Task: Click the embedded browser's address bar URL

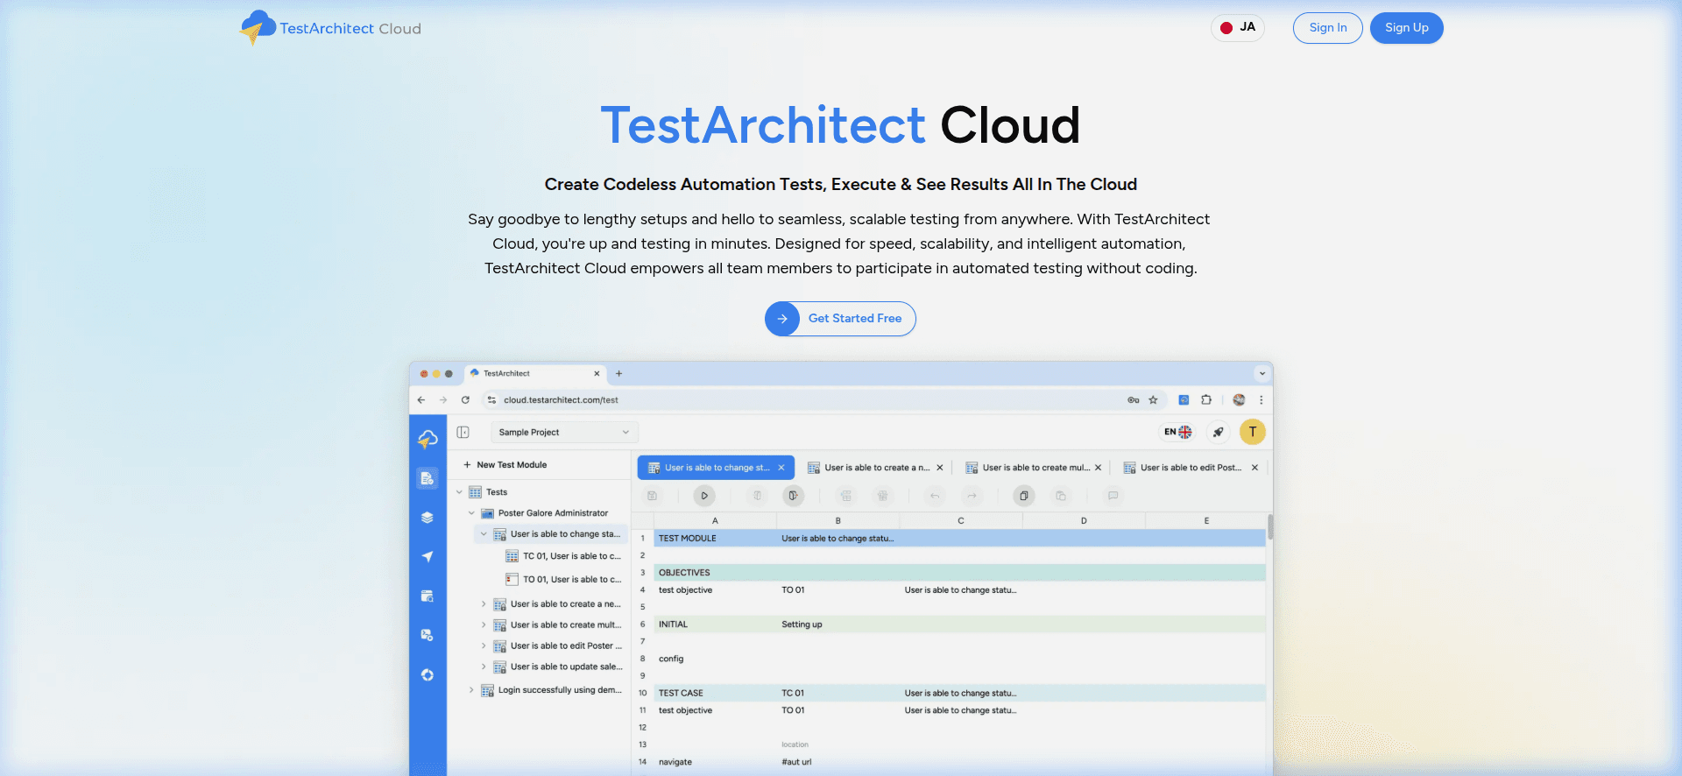Action: pos(561,400)
